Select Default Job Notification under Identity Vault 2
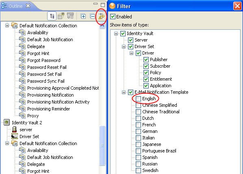The image size is (243, 174). click(50, 157)
